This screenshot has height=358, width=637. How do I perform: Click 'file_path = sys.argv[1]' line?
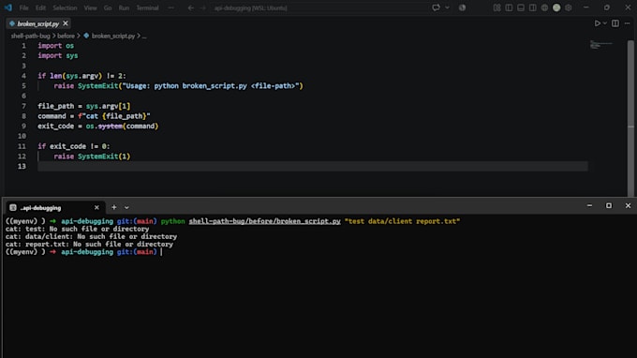[x=84, y=106]
